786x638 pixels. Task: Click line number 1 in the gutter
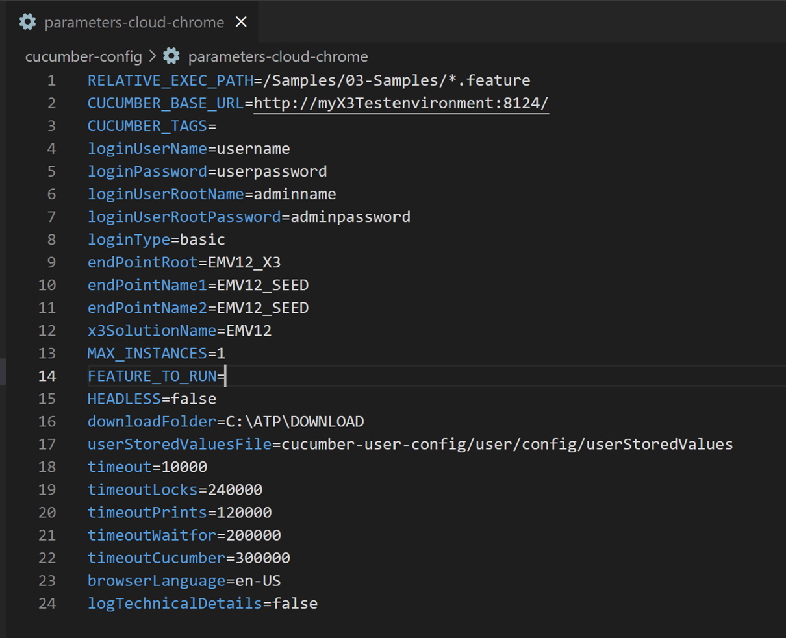tap(51, 80)
